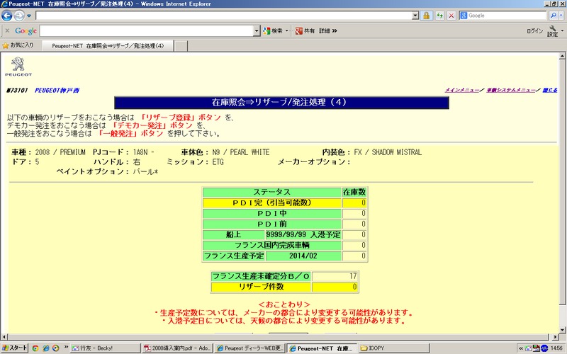Click the 9999/99/99 入港予定 cell
The height and width of the screenshot is (354, 567).
(x=303, y=235)
